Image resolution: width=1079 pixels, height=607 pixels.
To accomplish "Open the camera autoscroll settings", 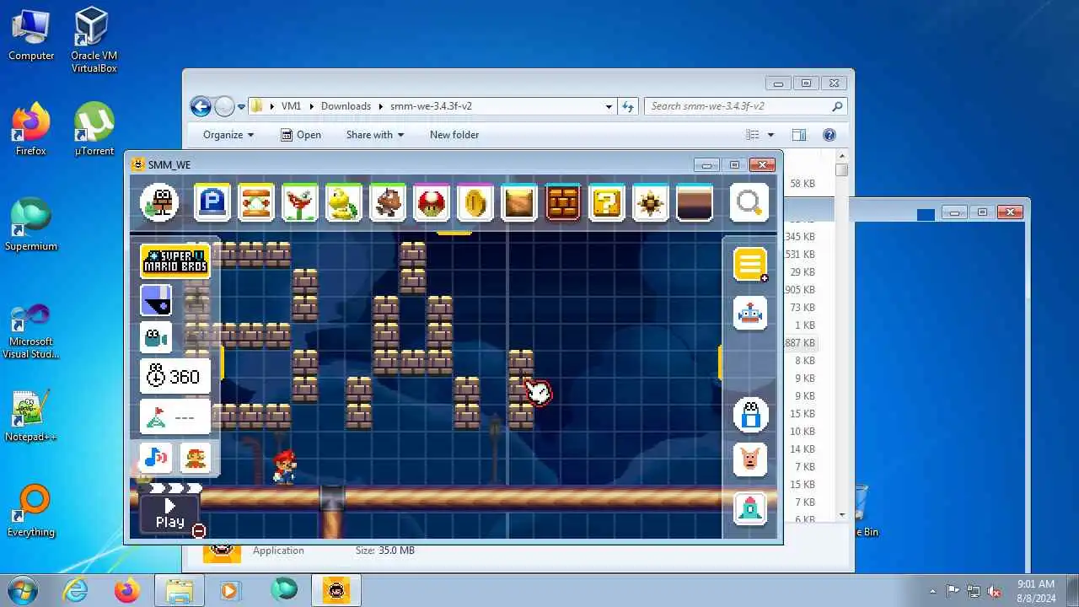I will (x=156, y=338).
